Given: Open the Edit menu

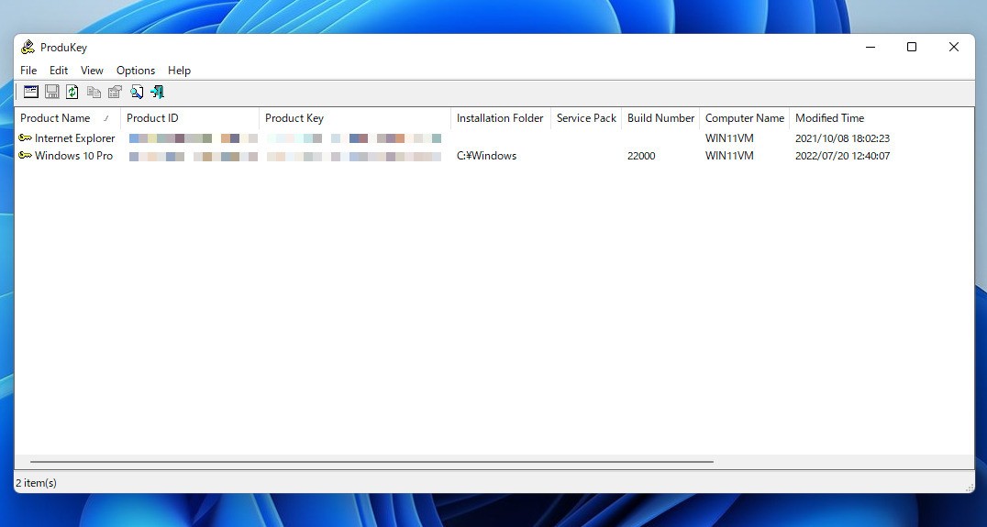Looking at the screenshot, I should (59, 71).
